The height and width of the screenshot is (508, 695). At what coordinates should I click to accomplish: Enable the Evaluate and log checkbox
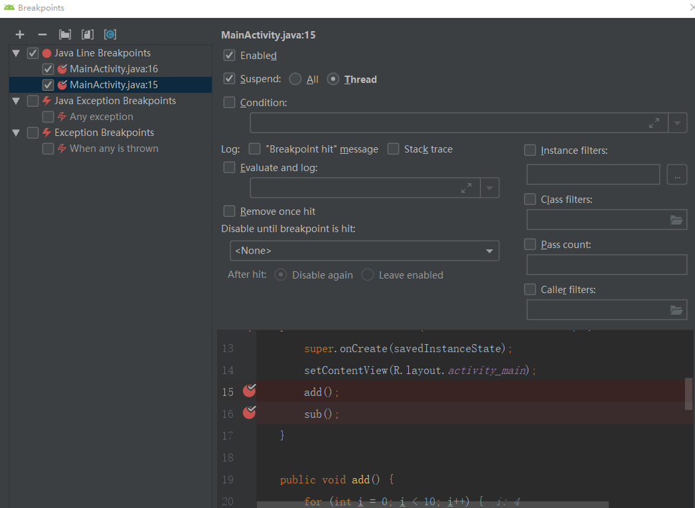[229, 167]
